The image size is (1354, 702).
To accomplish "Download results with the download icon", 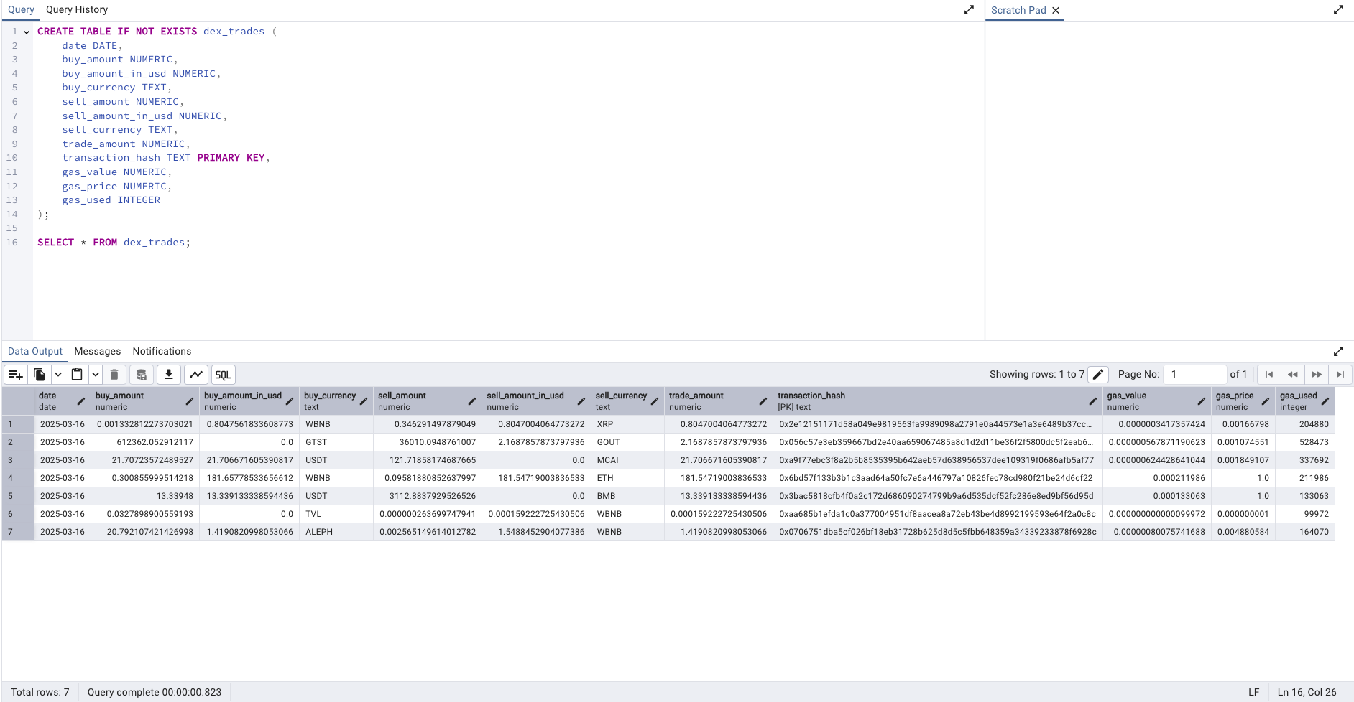I will (168, 375).
